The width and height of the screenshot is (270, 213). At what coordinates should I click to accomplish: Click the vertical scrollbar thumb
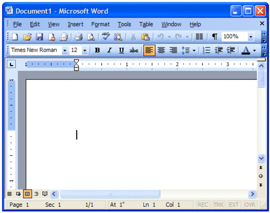coord(262,79)
